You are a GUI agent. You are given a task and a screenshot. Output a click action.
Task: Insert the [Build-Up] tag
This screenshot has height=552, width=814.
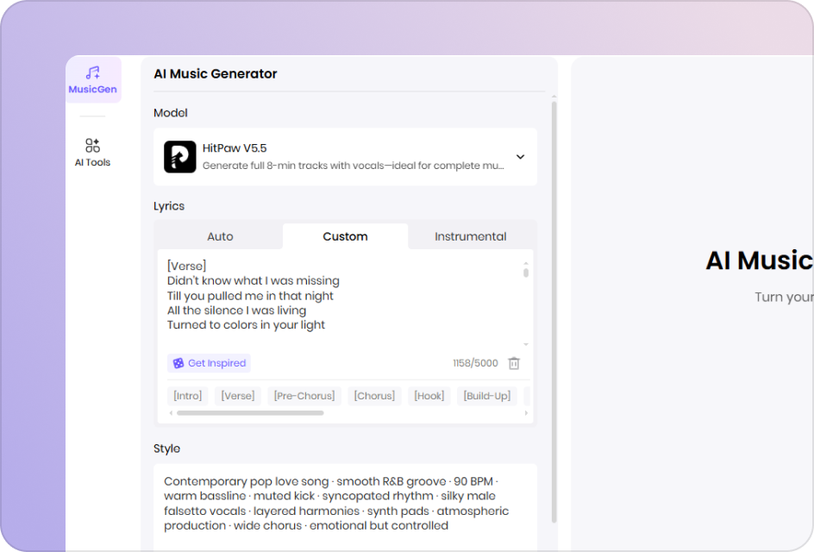coord(487,396)
